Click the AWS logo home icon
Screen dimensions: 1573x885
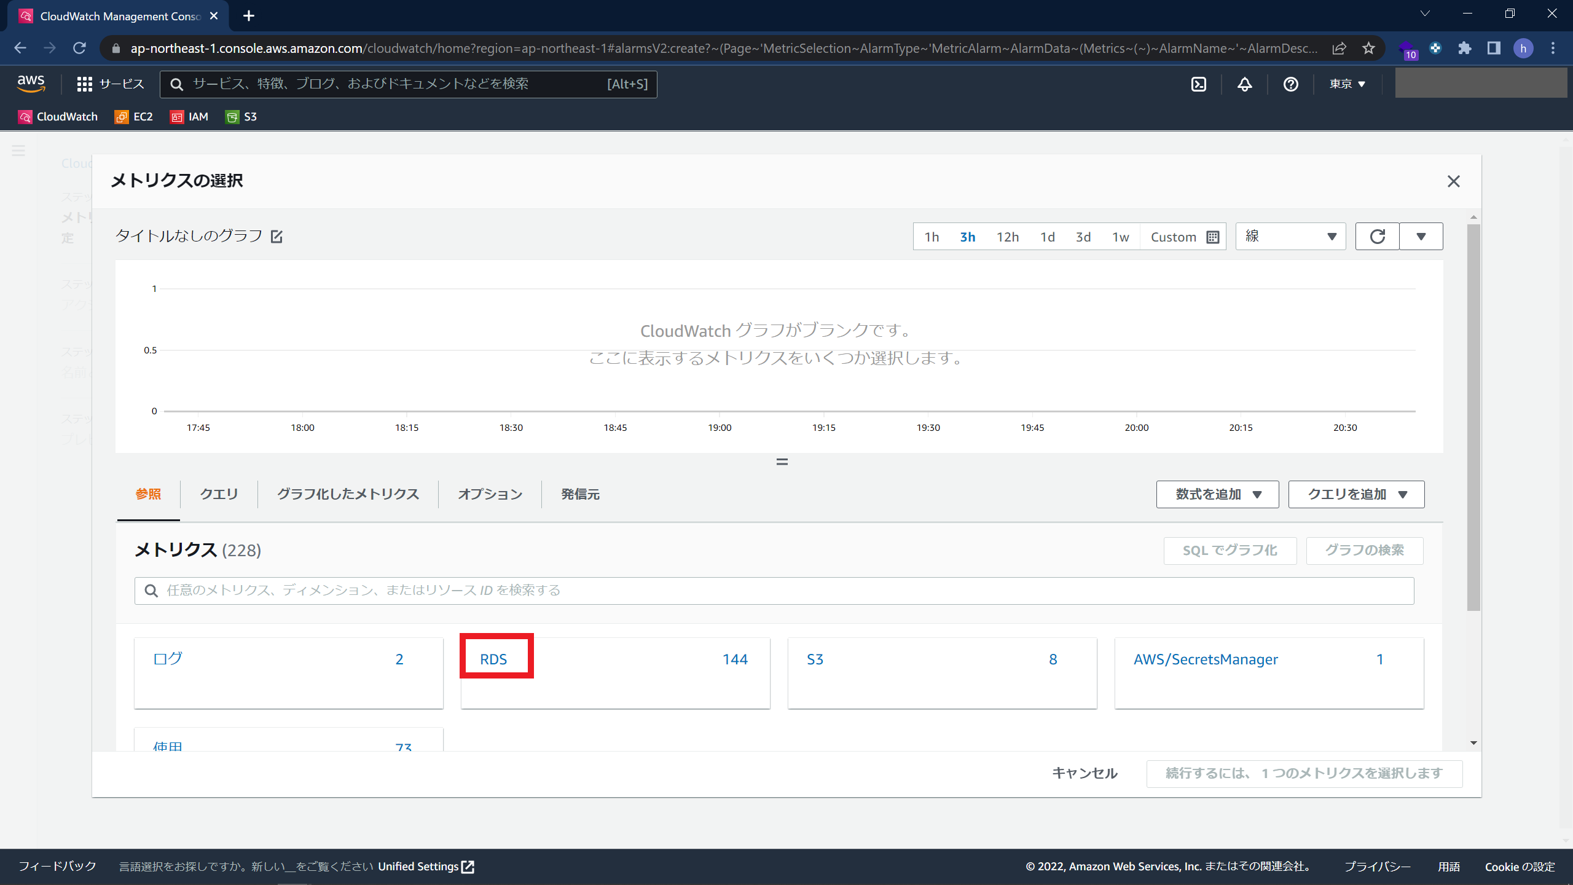31,84
